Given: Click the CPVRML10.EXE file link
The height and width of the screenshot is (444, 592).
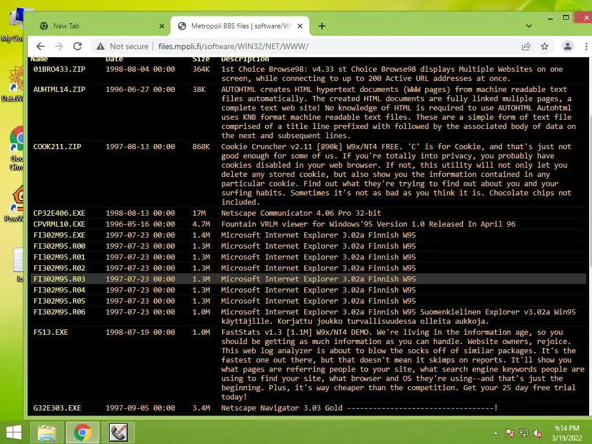Looking at the screenshot, I should point(60,224).
